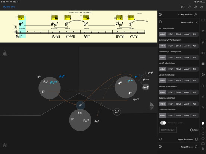Viewport: 206px width, 154px height.
Task: Set Bass-lines clichees to MANY
Action: click(187, 104)
